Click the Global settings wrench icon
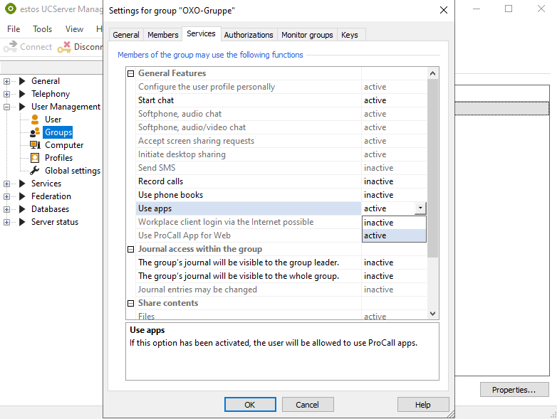557x419 pixels. pyautogui.click(x=35, y=171)
